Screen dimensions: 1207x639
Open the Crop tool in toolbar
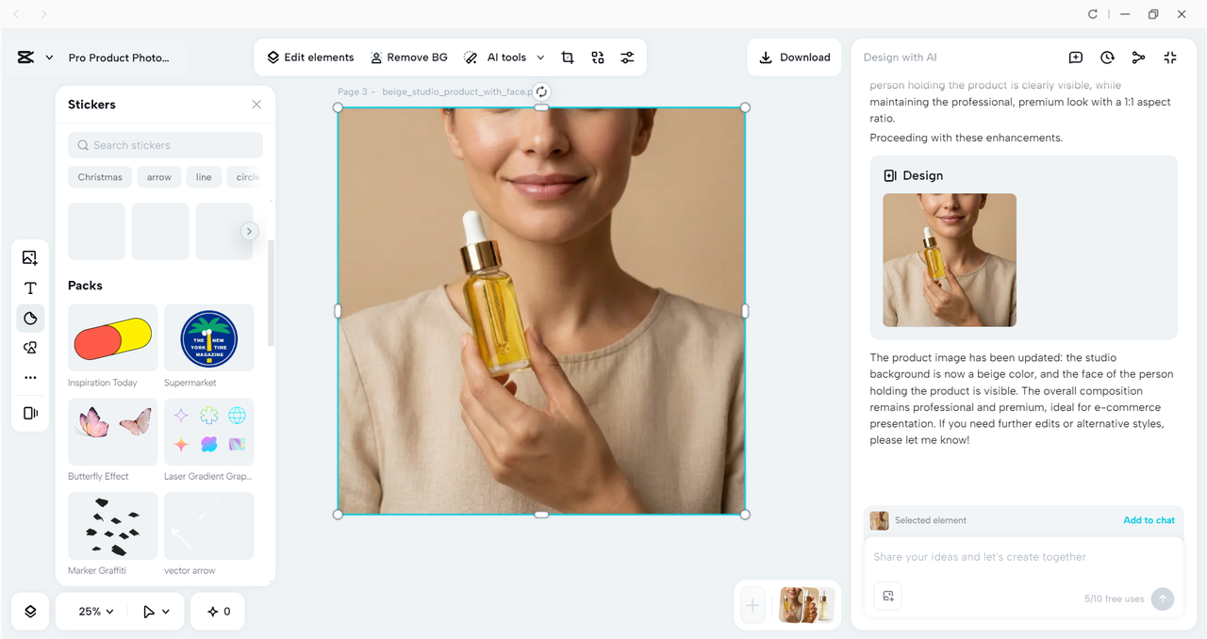click(x=568, y=57)
